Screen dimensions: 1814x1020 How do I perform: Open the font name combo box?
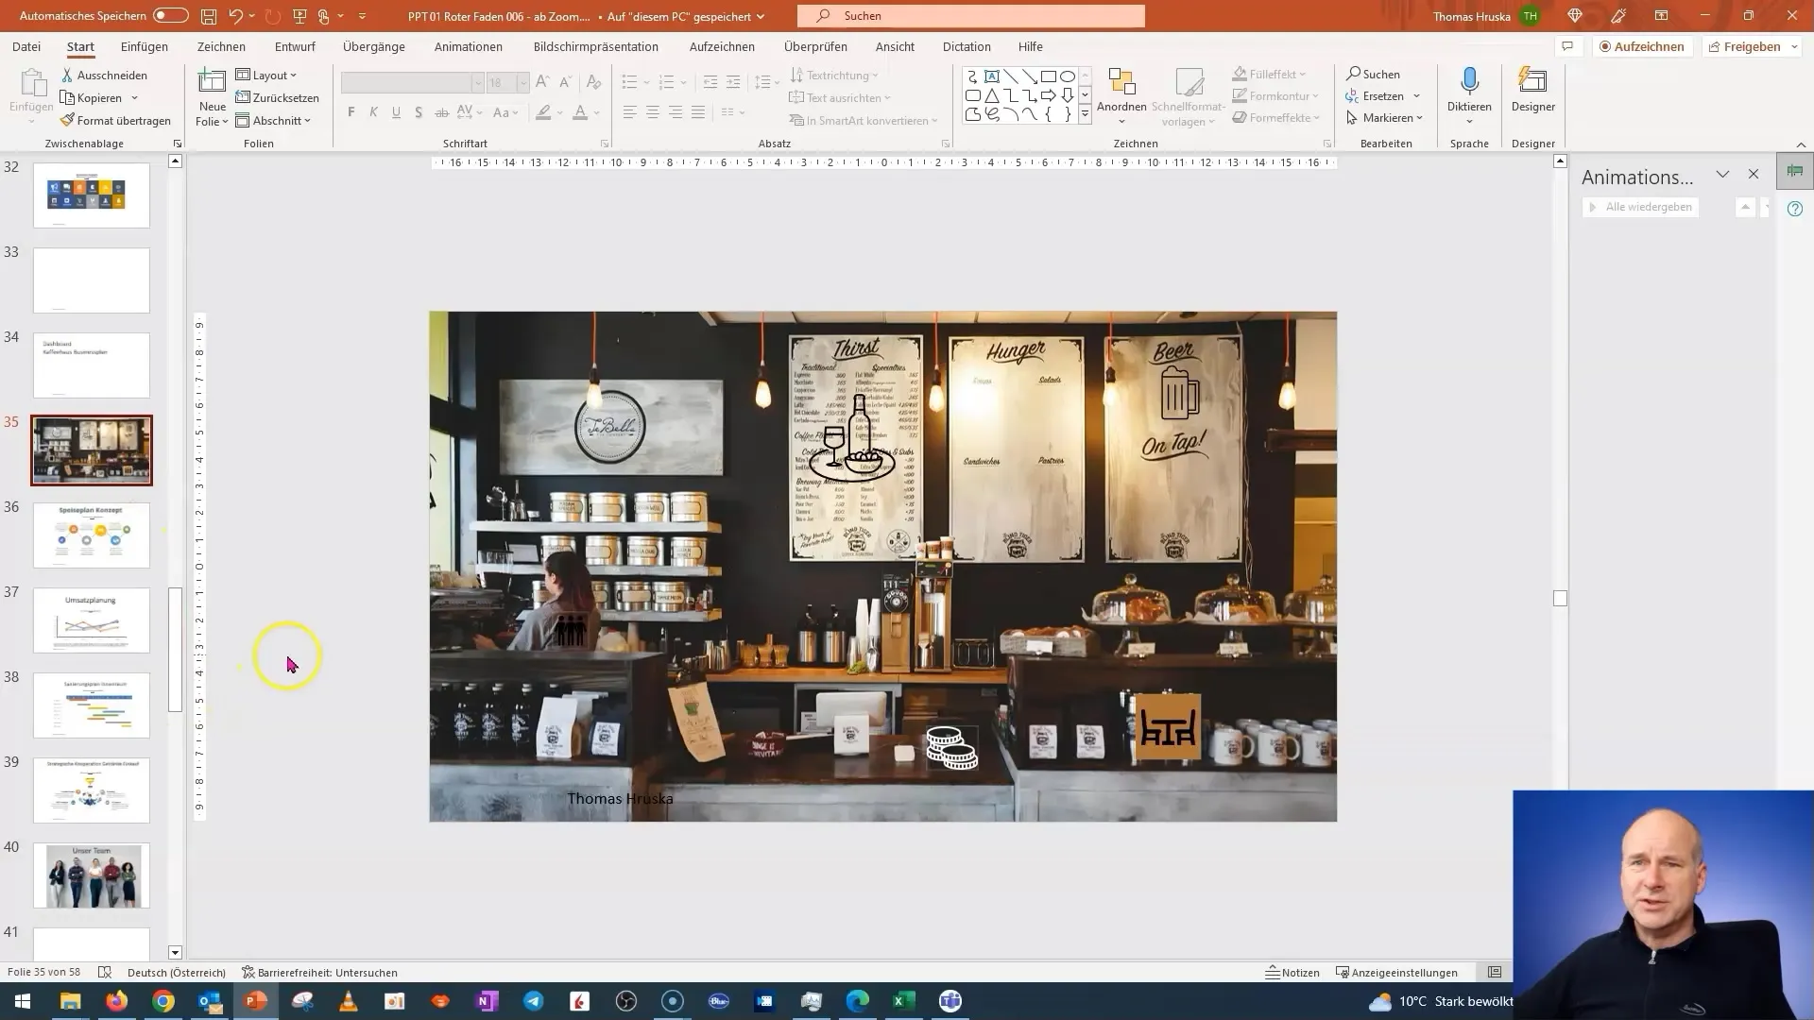tap(413, 83)
